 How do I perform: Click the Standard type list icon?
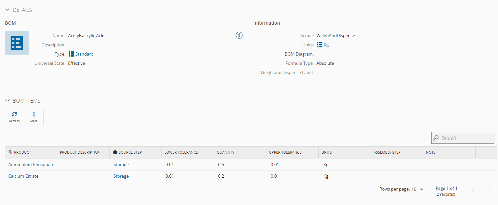point(71,54)
